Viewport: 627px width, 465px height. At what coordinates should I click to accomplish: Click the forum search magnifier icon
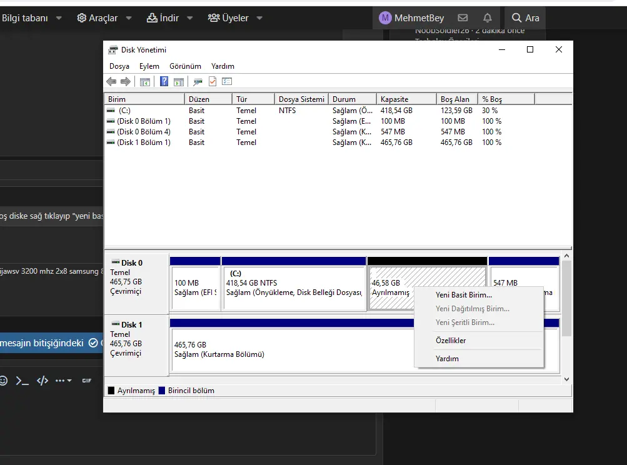pos(516,17)
